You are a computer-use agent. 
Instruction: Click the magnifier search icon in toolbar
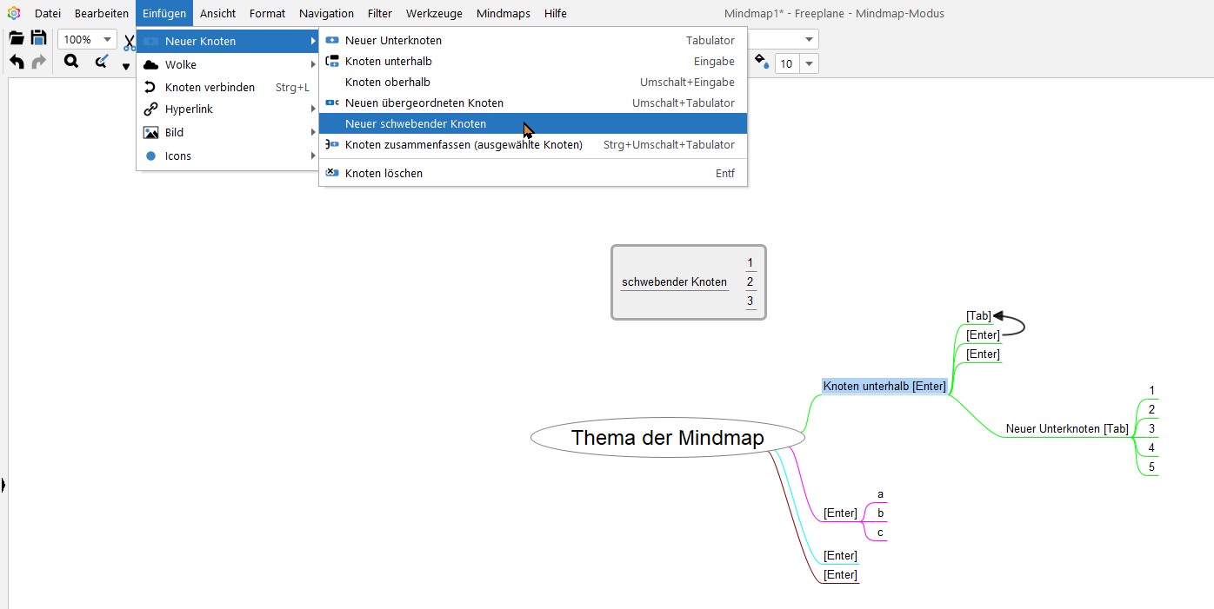click(x=71, y=62)
